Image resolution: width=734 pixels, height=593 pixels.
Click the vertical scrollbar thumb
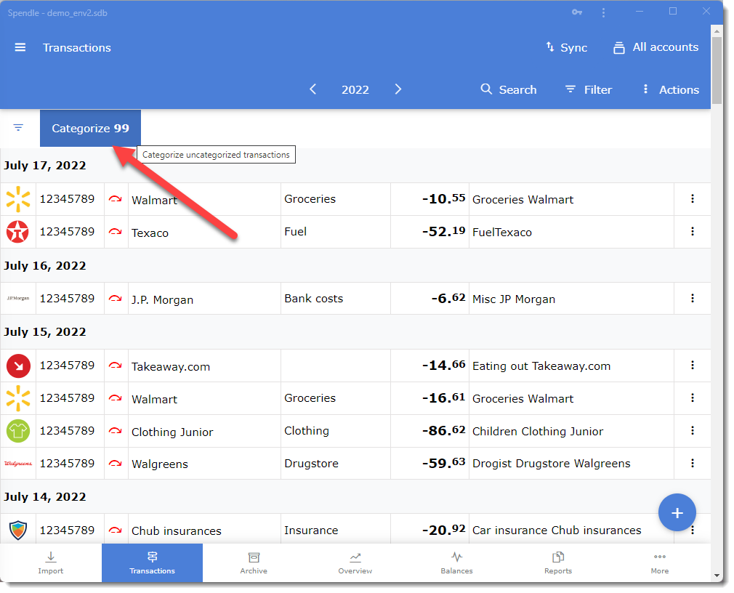(x=717, y=70)
